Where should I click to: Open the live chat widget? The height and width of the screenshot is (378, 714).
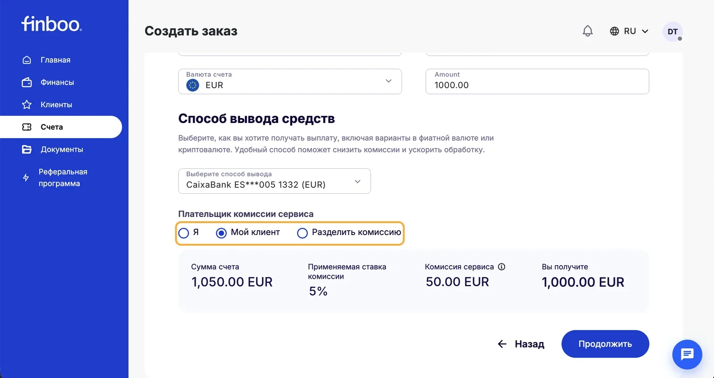point(687,354)
